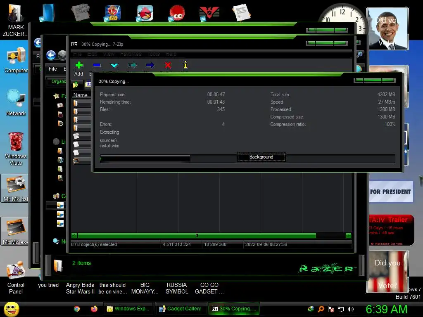Switch to Gadget Gallery taskbar button
This screenshot has width=423, height=317.
click(181, 309)
